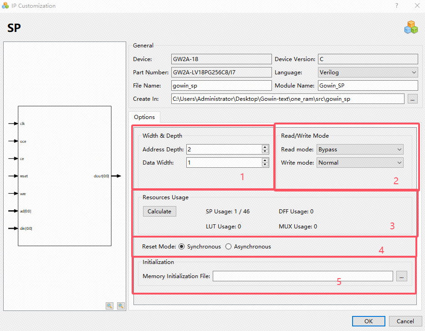Viewport: 425px width, 331px height.
Task: Click the IP Customization title bar icon
Action: pyautogui.click(x=5, y=5)
